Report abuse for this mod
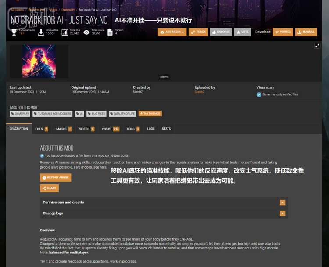This screenshot has width=329, height=267. [56, 177]
